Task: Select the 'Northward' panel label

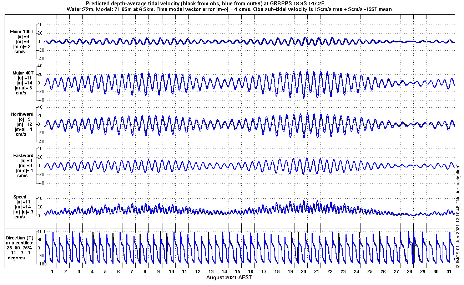Action: pos(22,114)
